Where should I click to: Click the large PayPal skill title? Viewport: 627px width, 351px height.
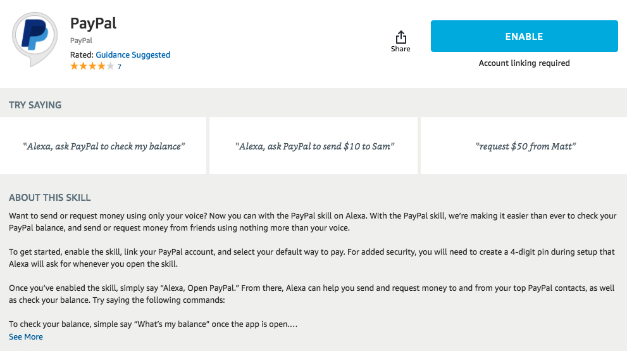(93, 23)
